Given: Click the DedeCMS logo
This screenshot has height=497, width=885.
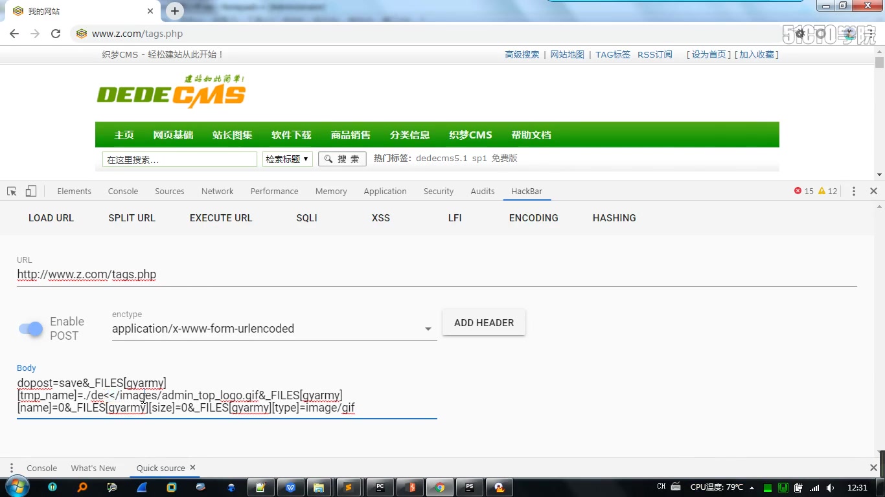Looking at the screenshot, I should 172,92.
